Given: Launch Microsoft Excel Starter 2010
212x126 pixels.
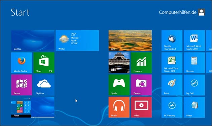Looking at the screenshot, I should pyautogui.click(x=172, y=63).
